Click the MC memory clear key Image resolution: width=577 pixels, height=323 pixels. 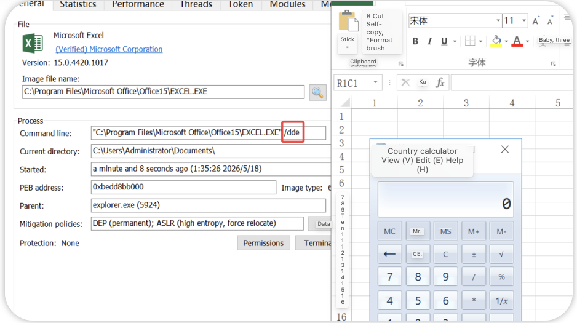[x=389, y=231]
